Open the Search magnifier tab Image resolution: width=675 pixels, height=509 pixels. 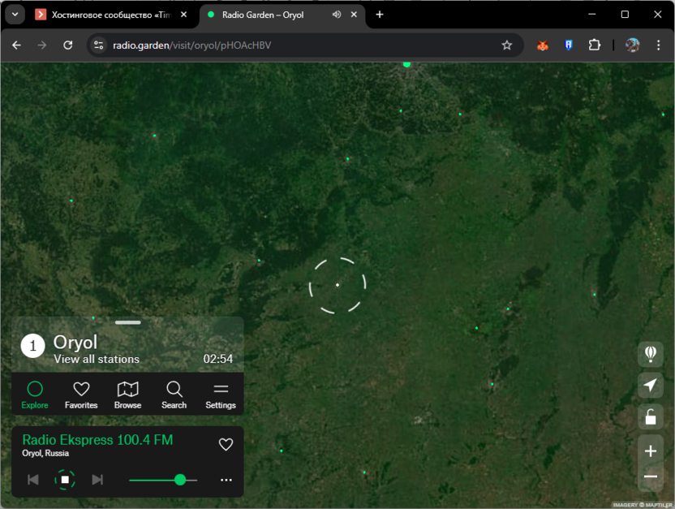tap(174, 394)
